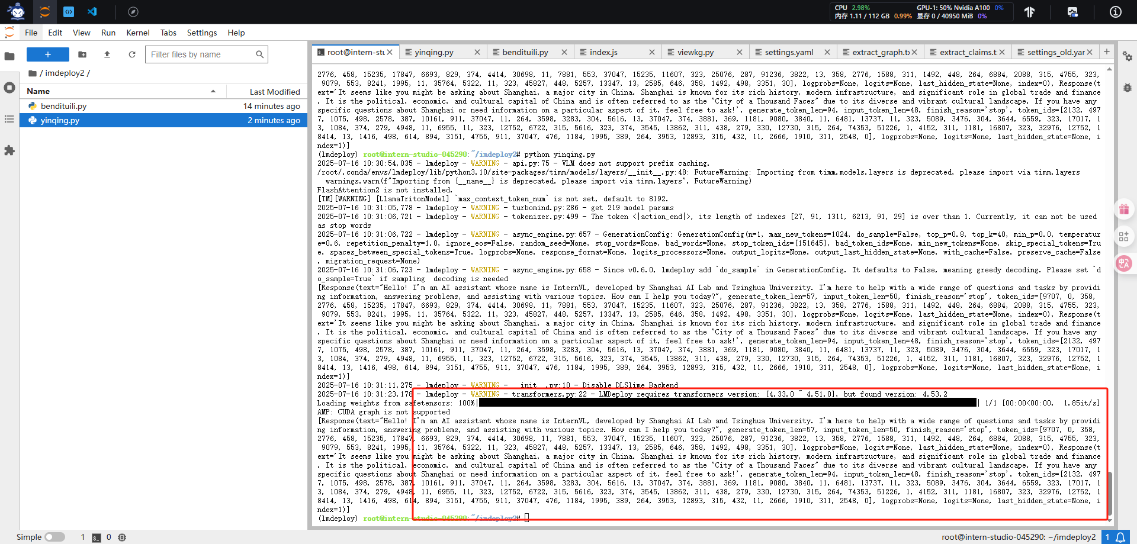Viewport: 1137px width, 544px height.
Task: Select yinqing.py in file list
Action: tap(163, 120)
